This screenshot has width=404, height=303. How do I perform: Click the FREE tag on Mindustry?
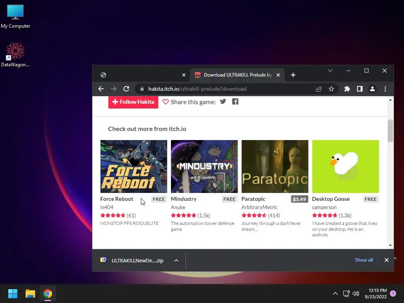[x=229, y=199]
